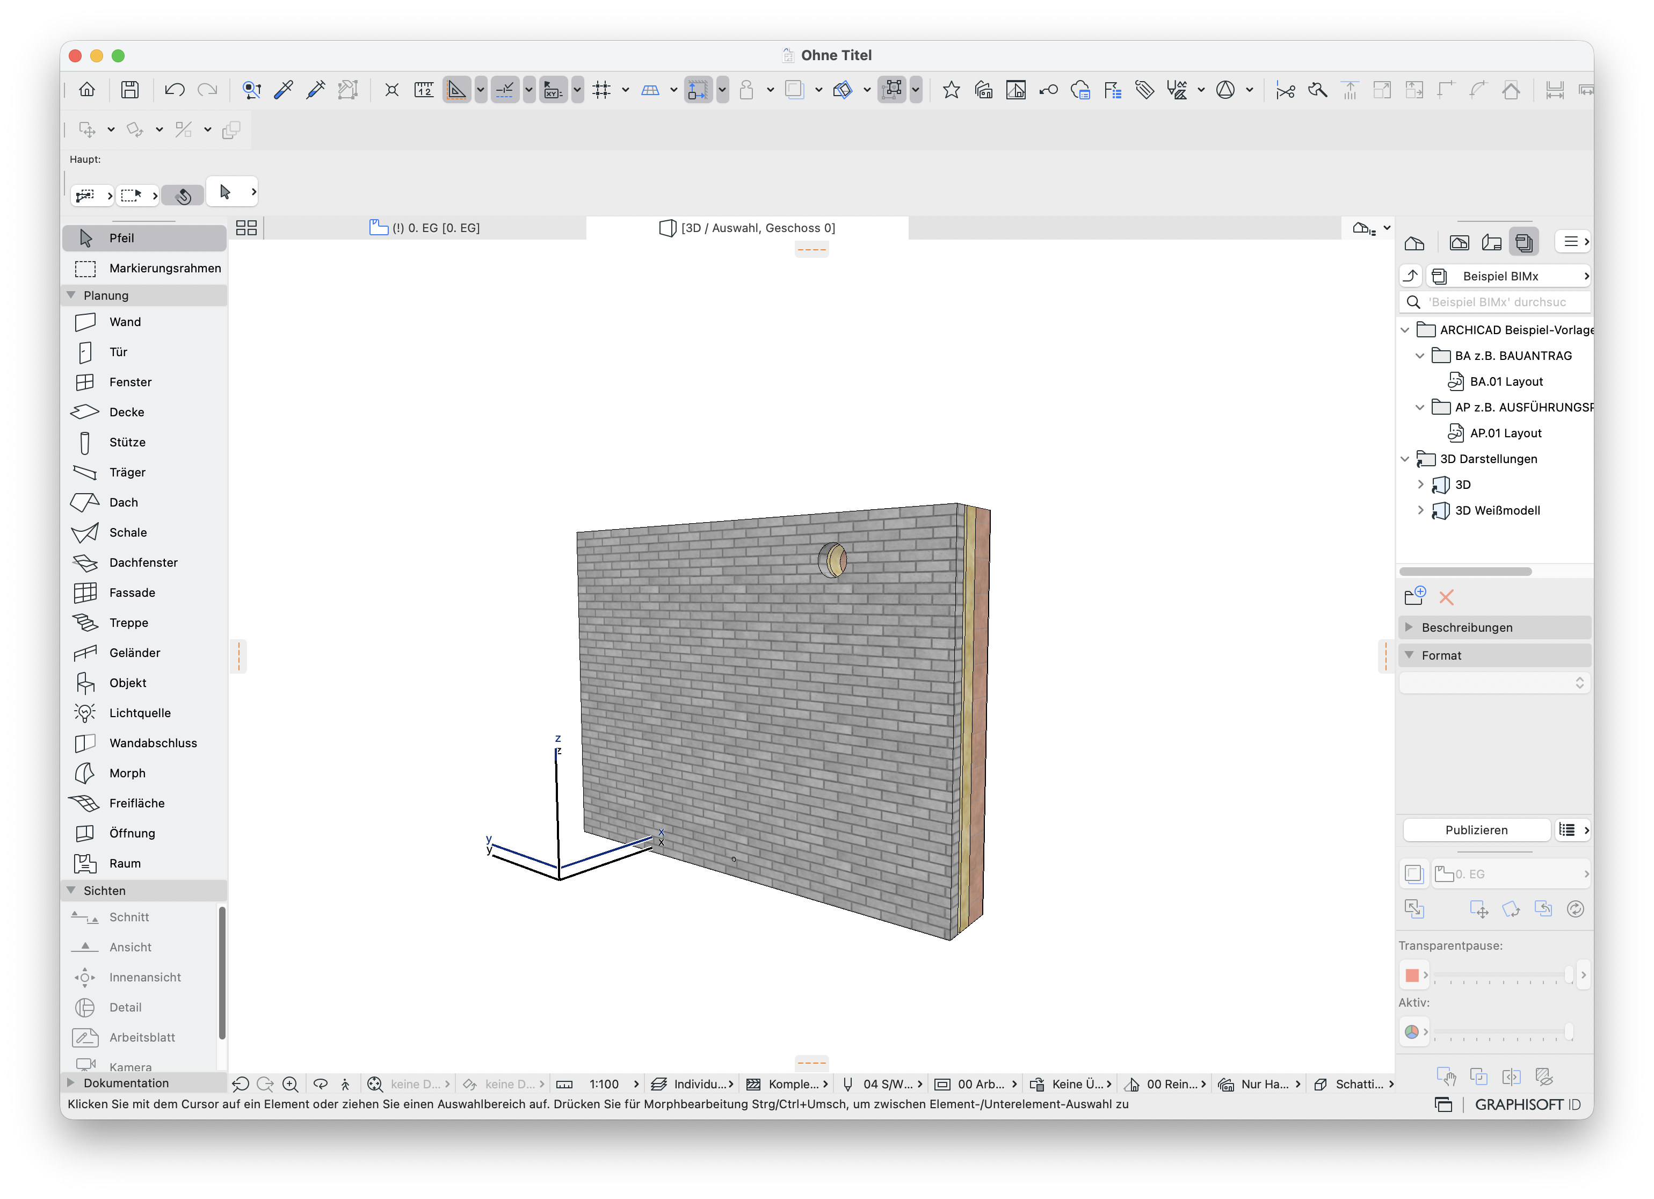1654x1199 pixels.
Task: Click the 'Beispiel BIMx' search field
Action: click(x=1495, y=302)
